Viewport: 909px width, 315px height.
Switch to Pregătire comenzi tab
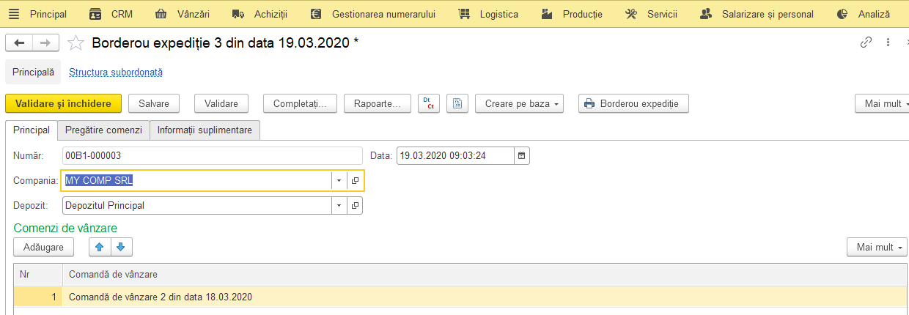tap(103, 130)
